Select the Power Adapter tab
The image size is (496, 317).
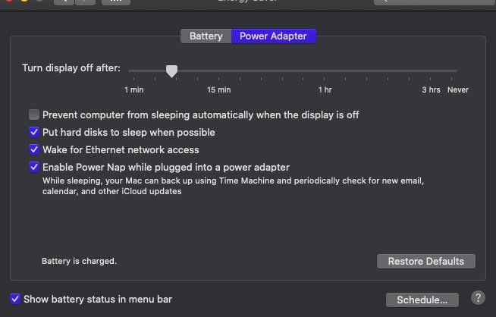click(x=273, y=36)
